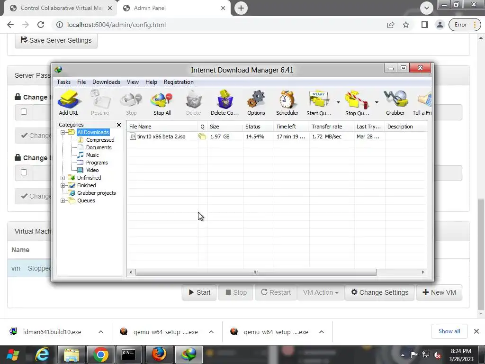The height and width of the screenshot is (364, 485).
Task: Select Grabber projects in category tree
Action: click(x=96, y=193)
